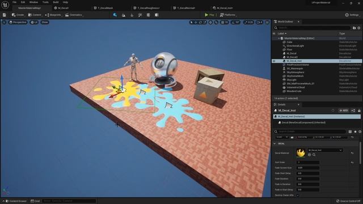Select PostProcessVolume in the World Outliner
Screen dimensions: 363x204
tap(298, 65)
